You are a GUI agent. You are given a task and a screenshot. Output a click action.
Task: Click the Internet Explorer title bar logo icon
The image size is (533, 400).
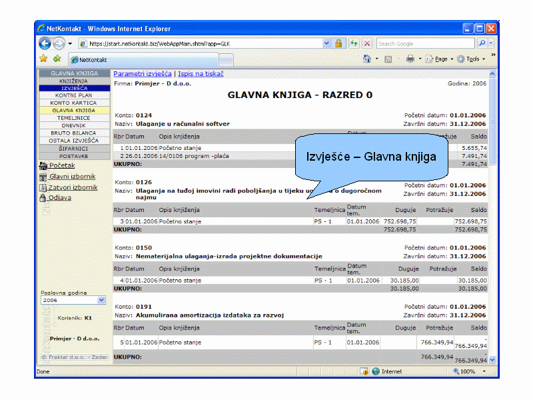click(41, 28)
